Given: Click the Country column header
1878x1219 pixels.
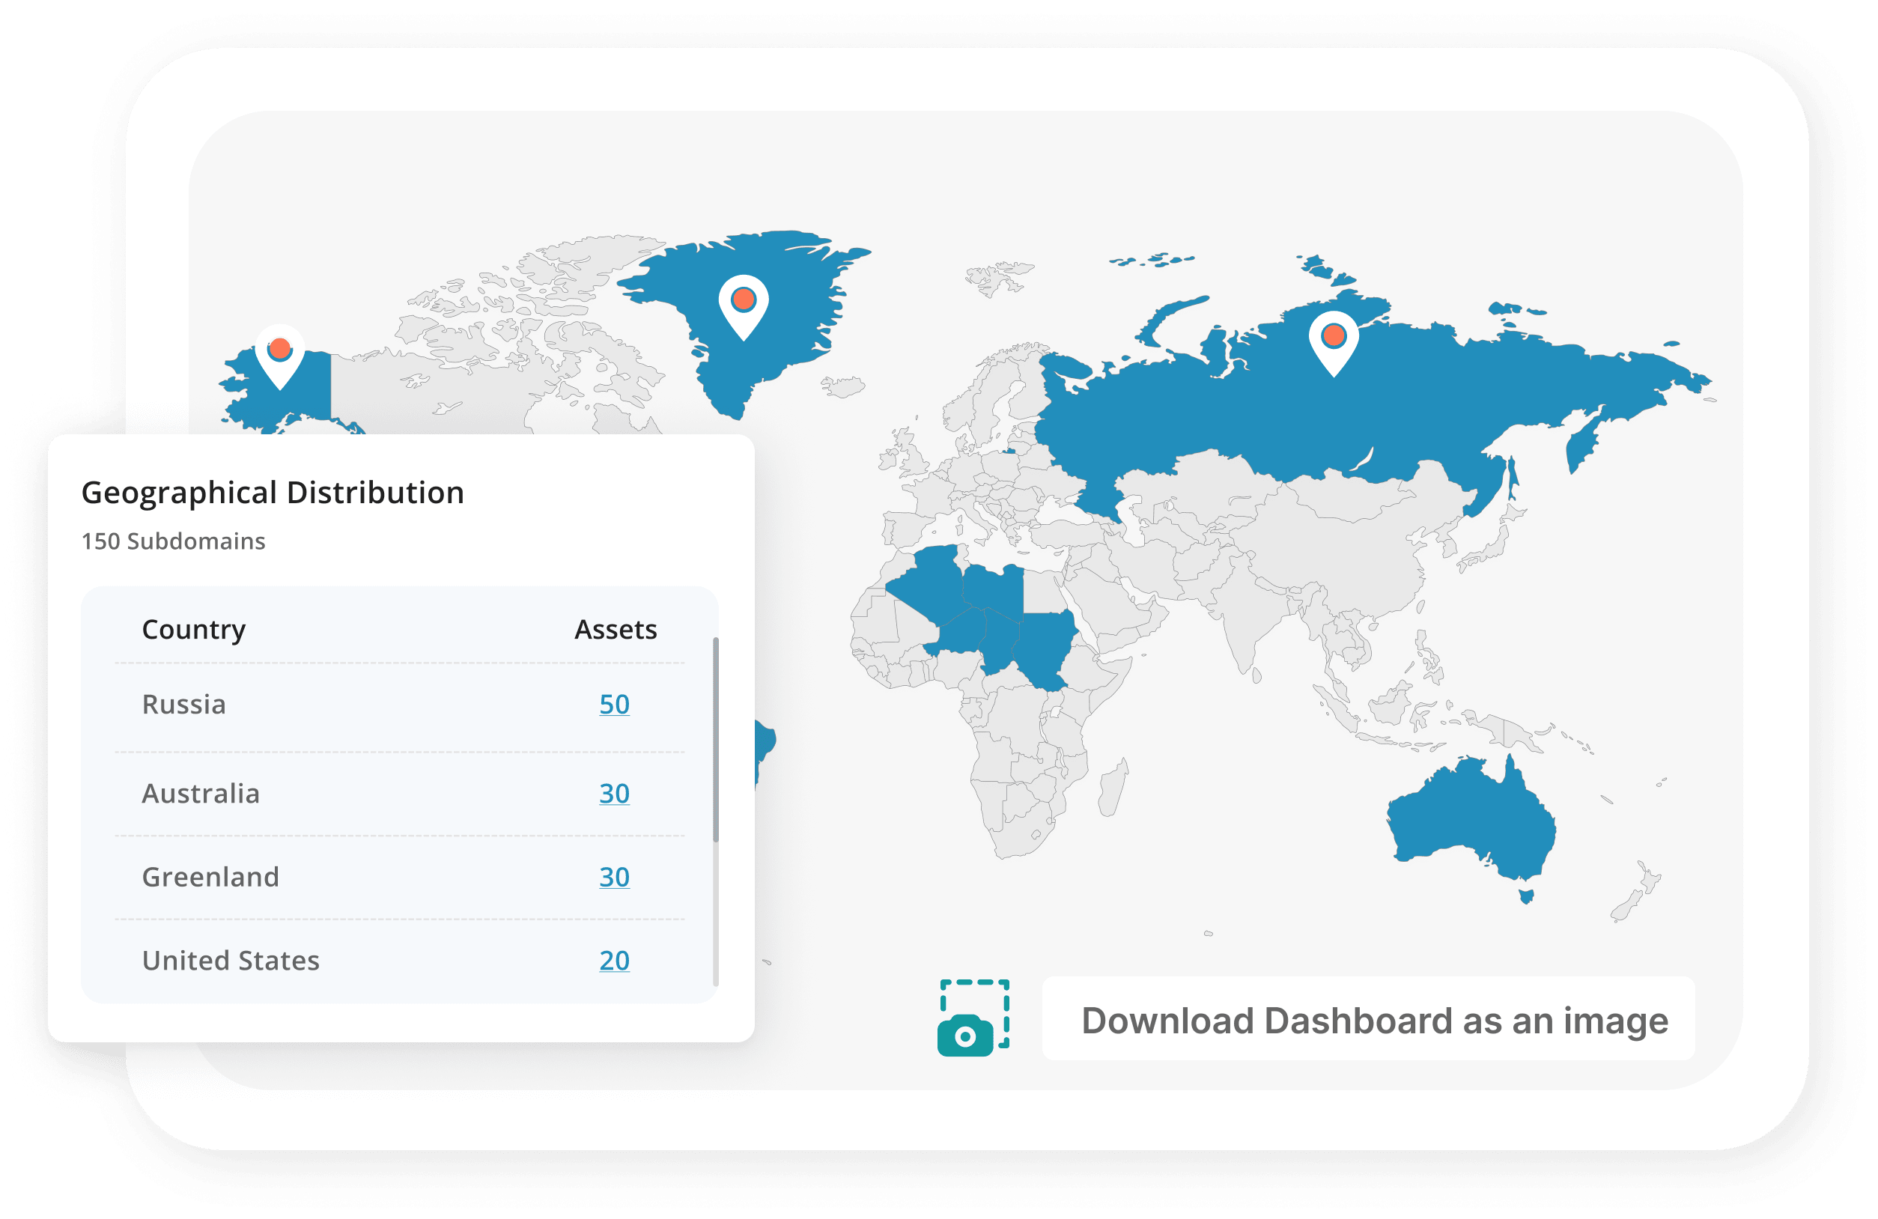Looking at the screenshot, I should (x=193, y=630).
